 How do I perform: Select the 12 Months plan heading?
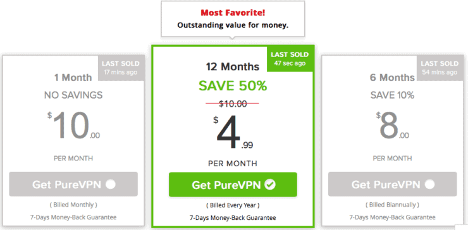click(233, 66)
